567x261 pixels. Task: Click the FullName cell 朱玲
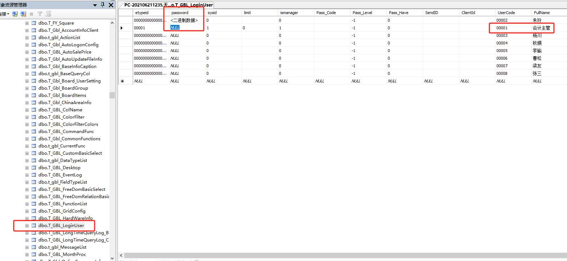click(x=549, y=20)
